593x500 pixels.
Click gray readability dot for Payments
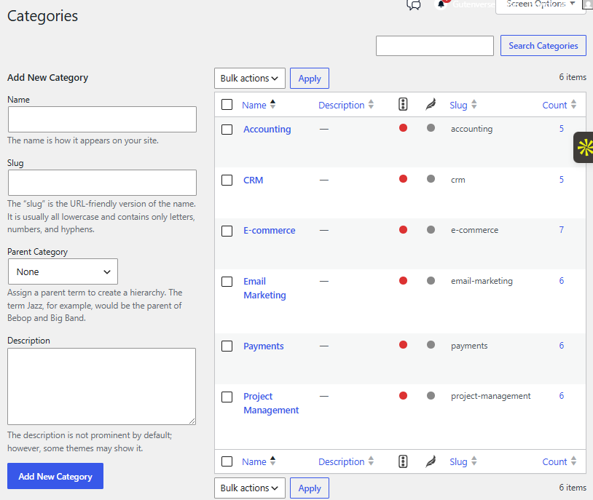coord(431,345)
